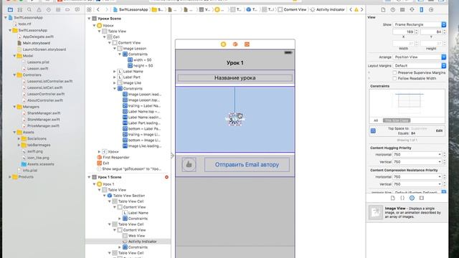Click the Y position field showing 84
Screen dimensions: 459x258
pos(431,32)
